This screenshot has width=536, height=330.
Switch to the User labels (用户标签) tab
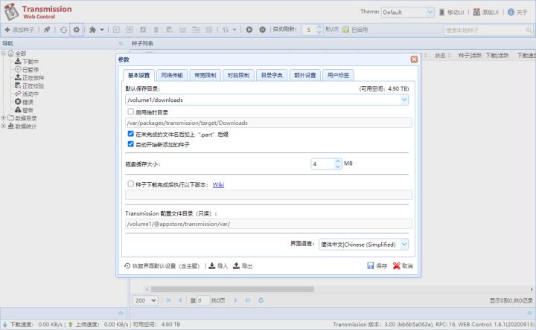pos(338,75)
